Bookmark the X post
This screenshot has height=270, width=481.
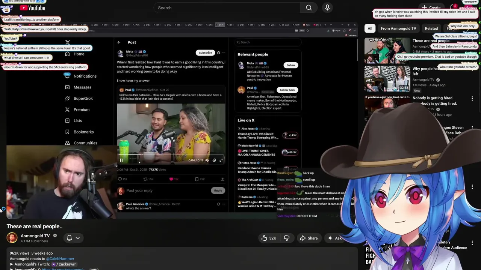tap(197, 179)
